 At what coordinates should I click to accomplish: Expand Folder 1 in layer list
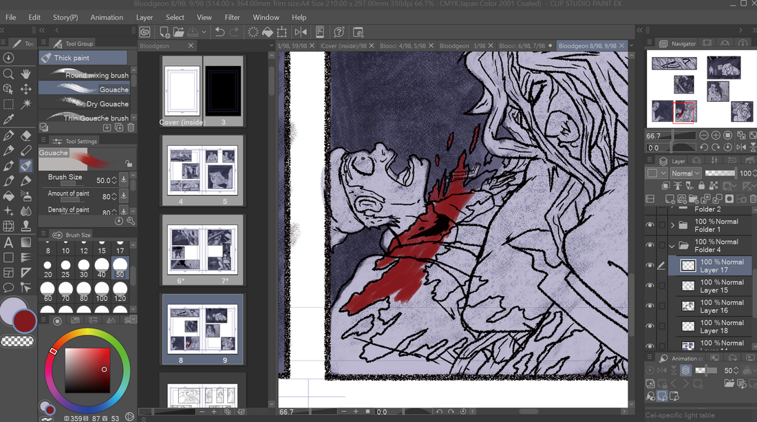[x=672, y=225]
